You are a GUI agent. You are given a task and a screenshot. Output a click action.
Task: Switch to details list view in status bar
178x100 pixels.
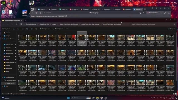(x=174, y=94)
